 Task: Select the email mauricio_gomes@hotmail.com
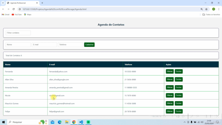(62, 103)
